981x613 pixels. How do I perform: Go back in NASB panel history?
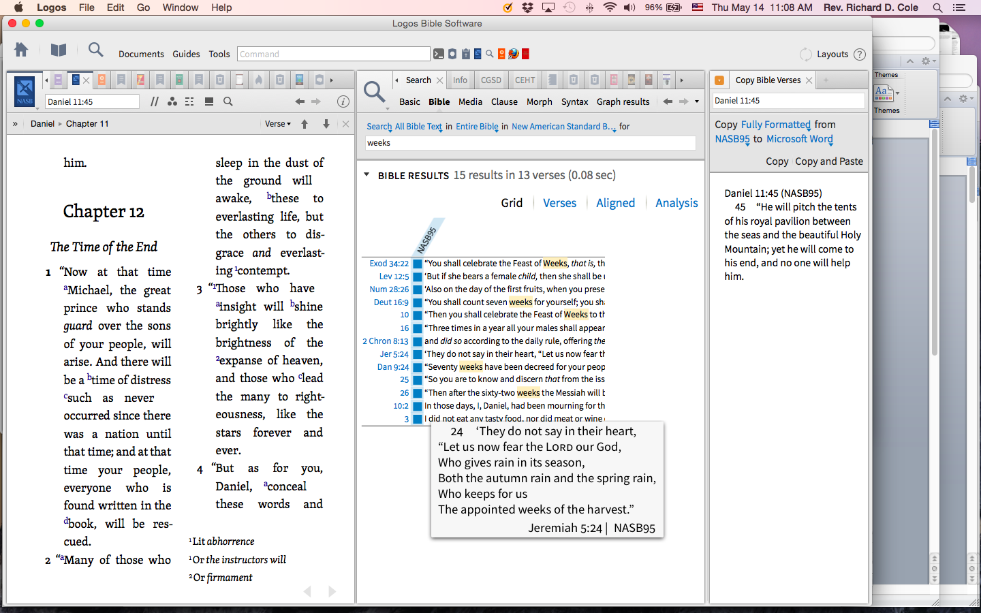tap(300, 101)
